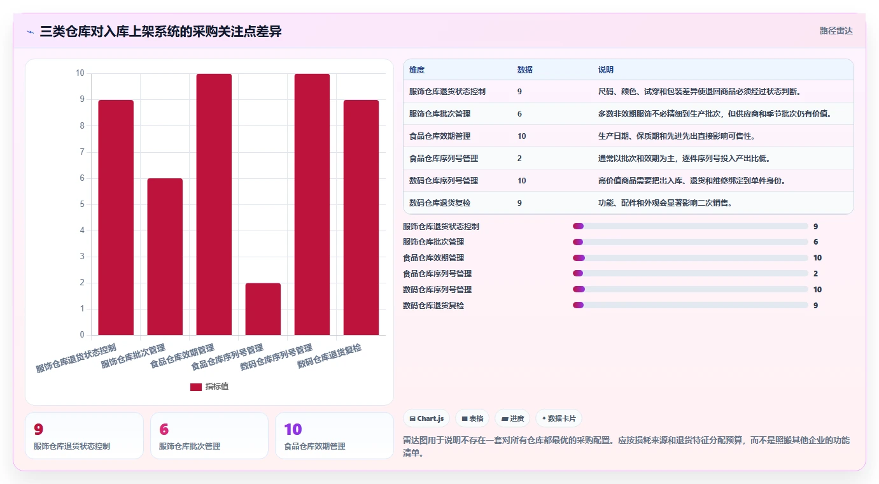
Task: Click the y-axis tick label 10
Action: pyautogui.click(x=80, y=73)
